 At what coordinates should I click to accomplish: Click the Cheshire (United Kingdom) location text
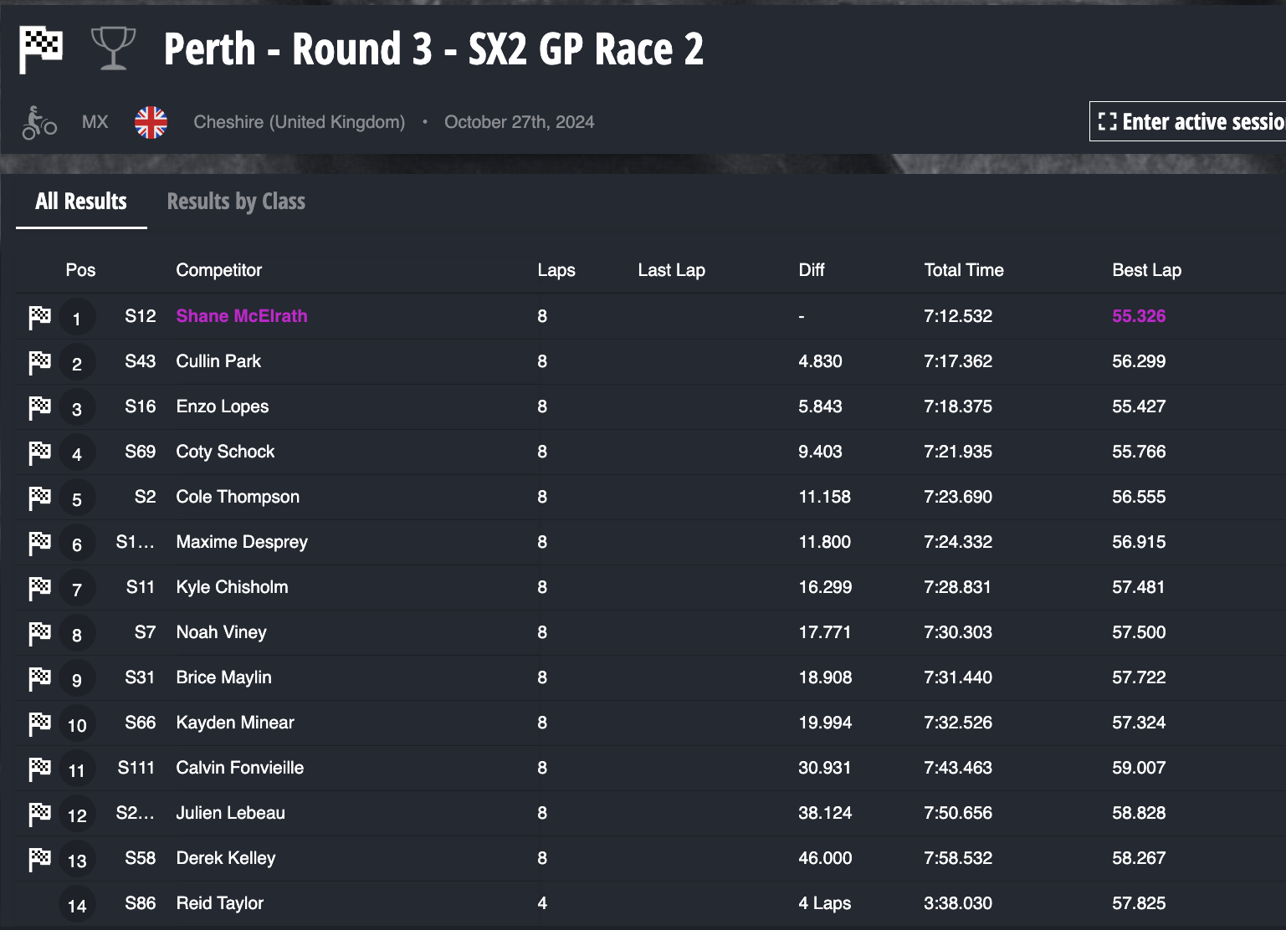pyautogui.click(x=300, y=122)
